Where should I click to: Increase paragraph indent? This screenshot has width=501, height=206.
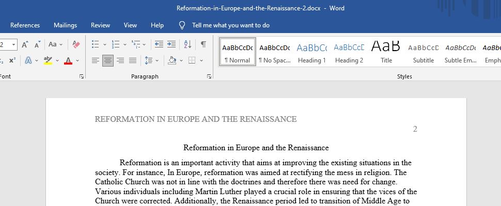[171, 44]
